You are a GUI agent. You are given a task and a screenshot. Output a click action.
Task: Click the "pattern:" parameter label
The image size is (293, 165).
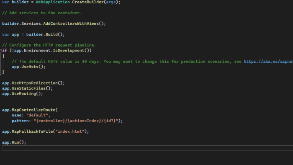click(21, 121)
